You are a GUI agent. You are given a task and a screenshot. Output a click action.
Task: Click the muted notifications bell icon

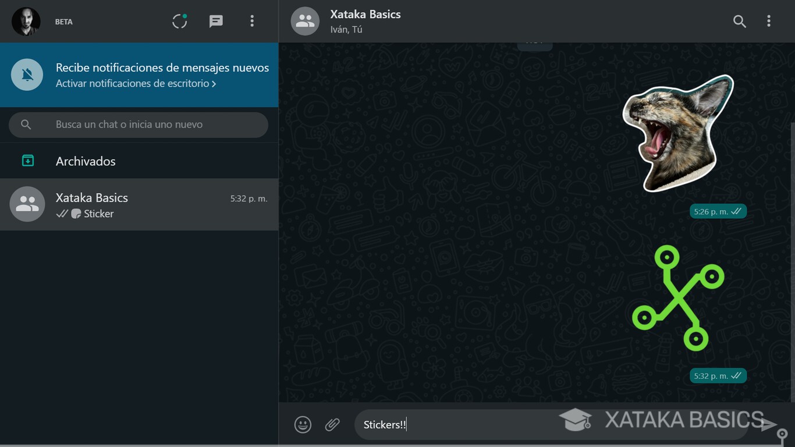pos(26,74)
